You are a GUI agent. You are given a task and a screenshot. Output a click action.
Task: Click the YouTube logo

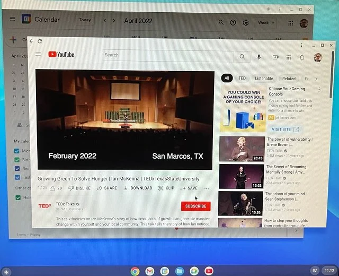point(61,54)
